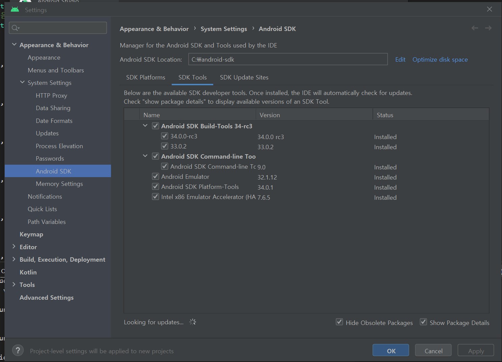
Task: Select the 32.1.12 emulator version cell
Action: [x=267, y=177]
